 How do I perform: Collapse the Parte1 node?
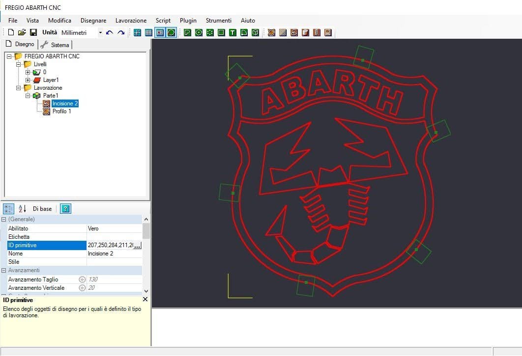click(28, 96)
